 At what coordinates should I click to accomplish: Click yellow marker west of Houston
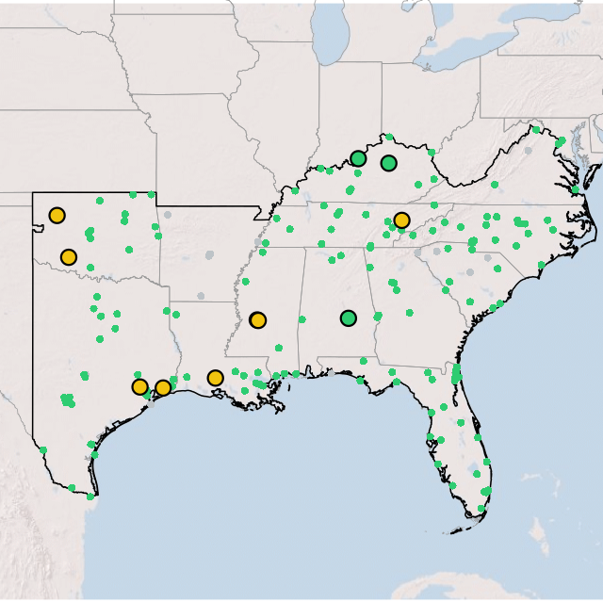click(140, 386)
